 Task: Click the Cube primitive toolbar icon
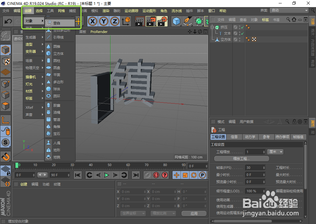[x=176, y=21]
